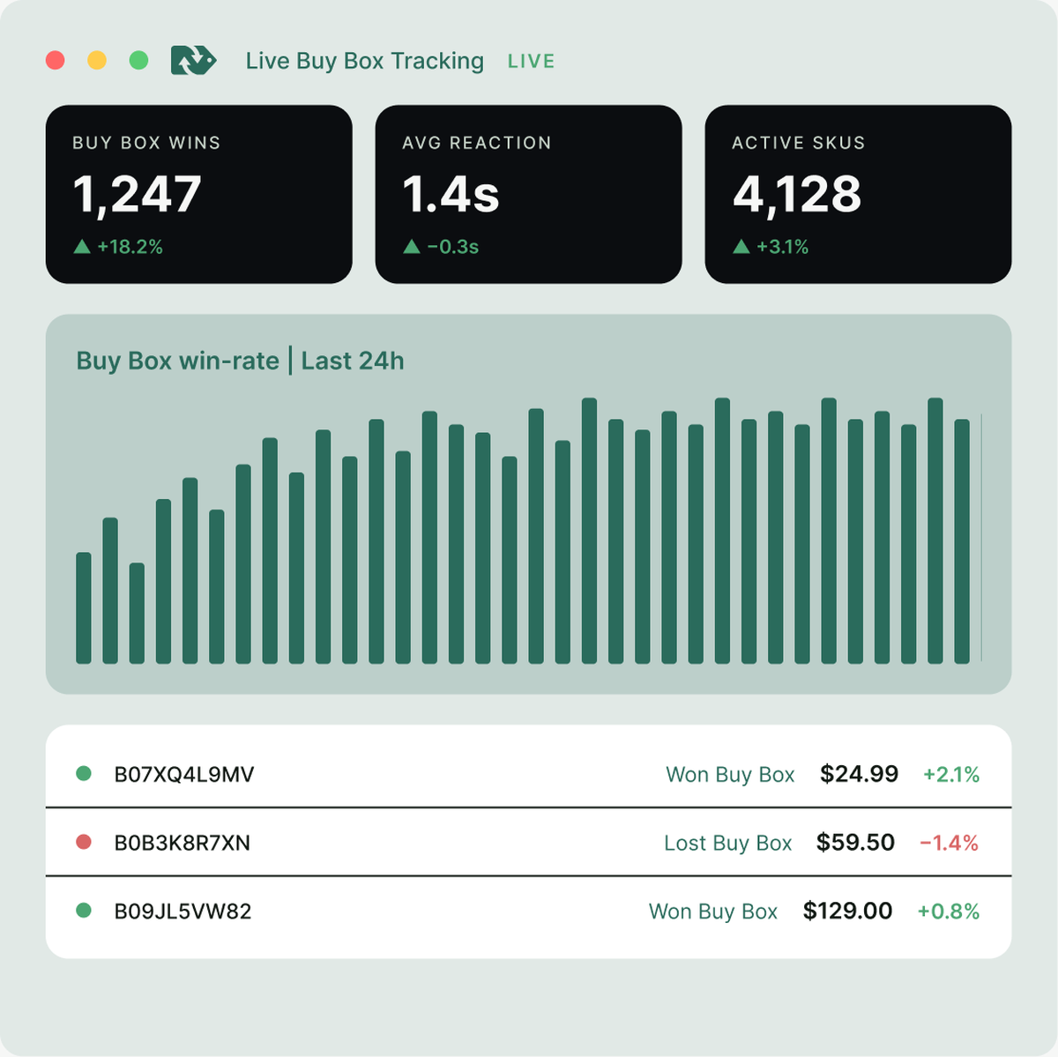Click the last bar in the win-rate chart
The width and height of the screenshot is (1058, 1057).
[x=962, y=541]
